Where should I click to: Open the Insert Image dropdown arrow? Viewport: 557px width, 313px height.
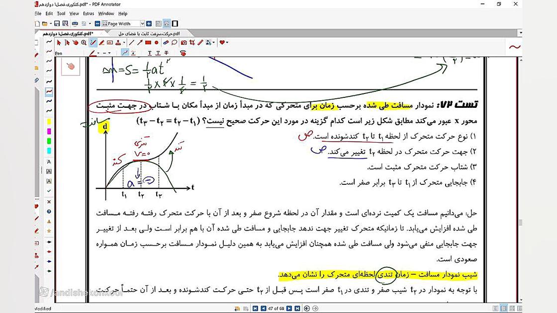(214, 43)
